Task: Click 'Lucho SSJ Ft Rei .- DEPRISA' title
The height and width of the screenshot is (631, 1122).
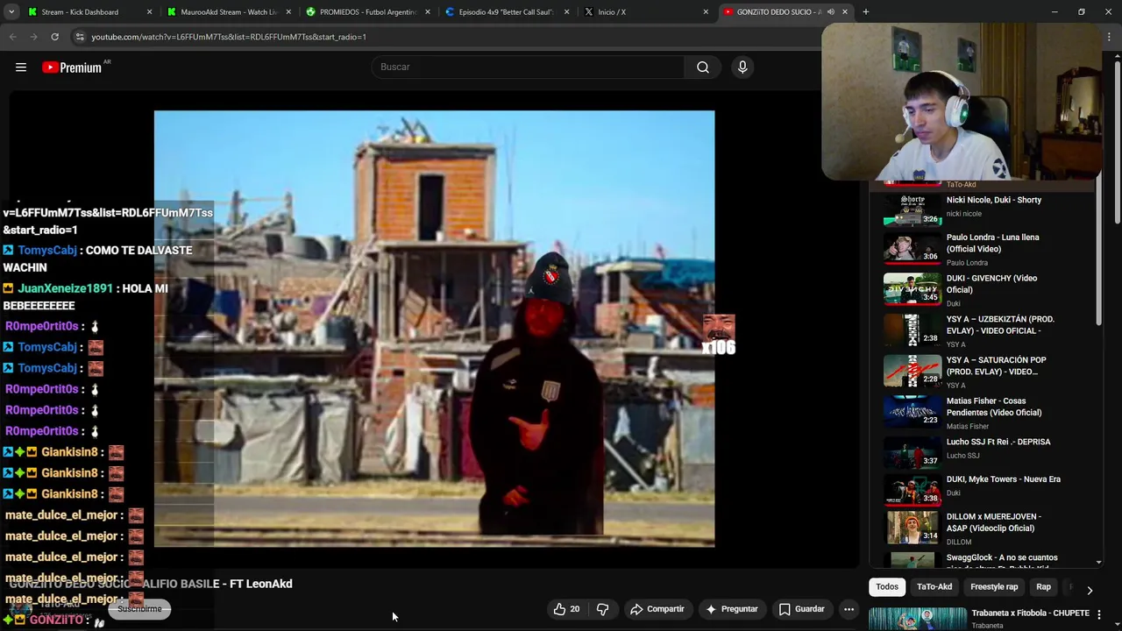Action: pos(998,442)
